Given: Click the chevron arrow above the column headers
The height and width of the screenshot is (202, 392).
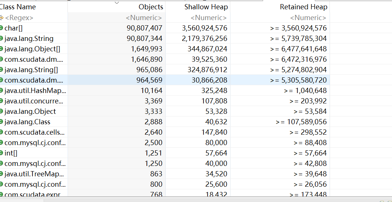Looking at the screenshot, I should click(117, 3).
